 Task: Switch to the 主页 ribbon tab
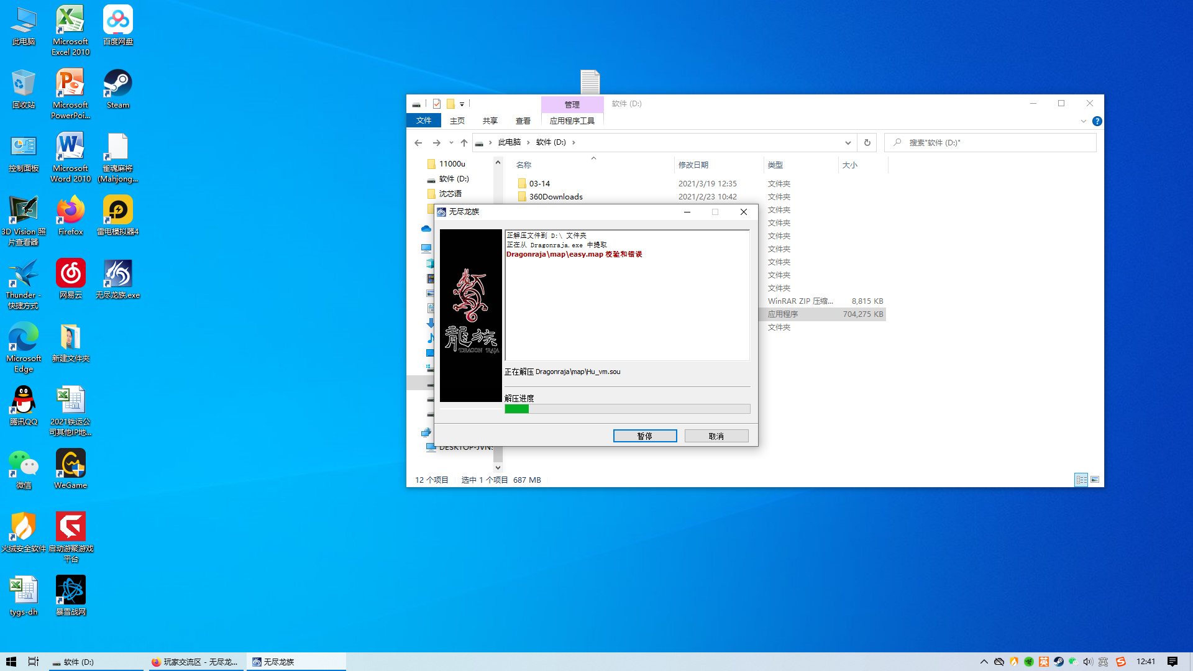tap(457, 121)
